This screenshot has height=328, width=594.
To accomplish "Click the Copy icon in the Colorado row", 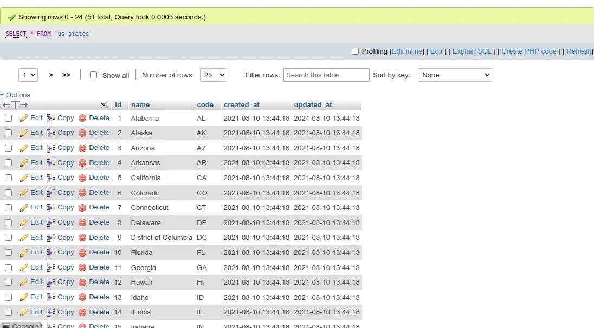I will coord(51,193).
